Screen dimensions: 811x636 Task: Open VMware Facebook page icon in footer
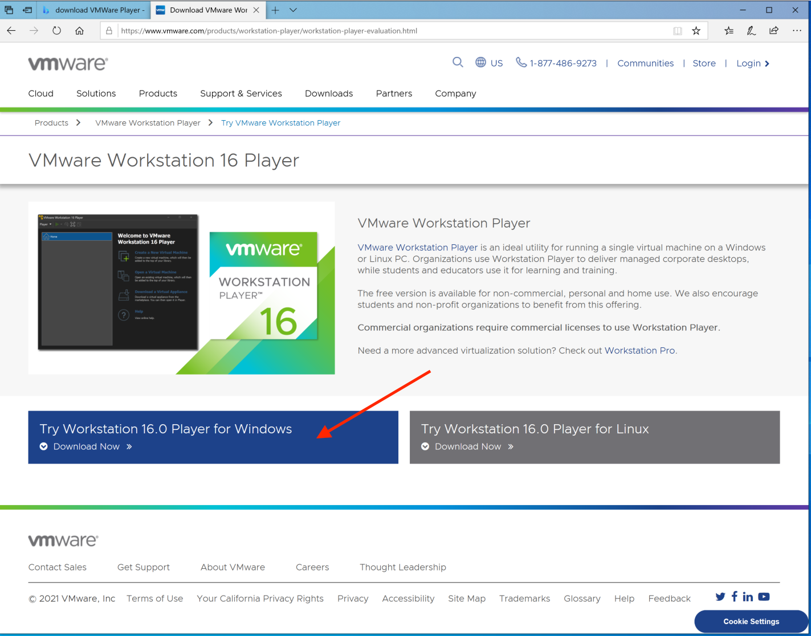(x=734, y=596)
